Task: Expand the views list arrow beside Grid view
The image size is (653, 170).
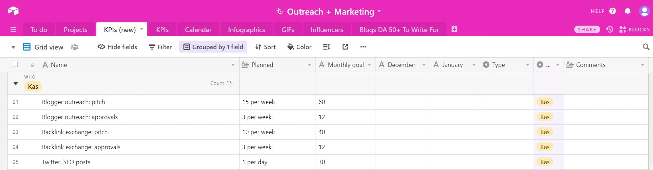Action: point(13,47)
